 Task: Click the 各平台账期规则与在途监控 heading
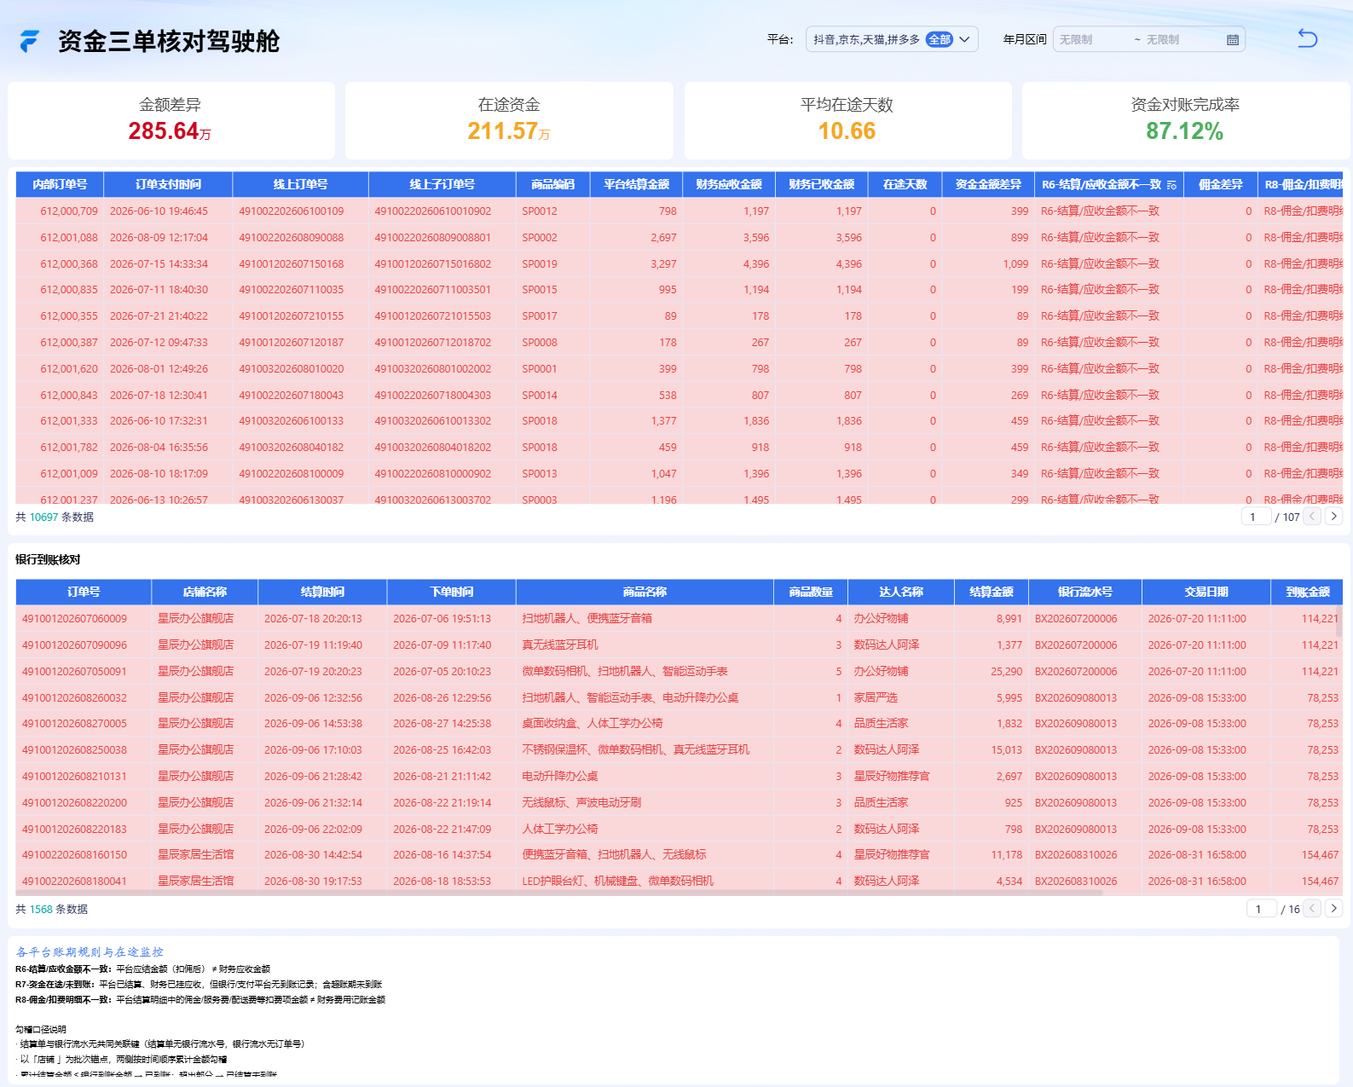click(x=90, y=952)
